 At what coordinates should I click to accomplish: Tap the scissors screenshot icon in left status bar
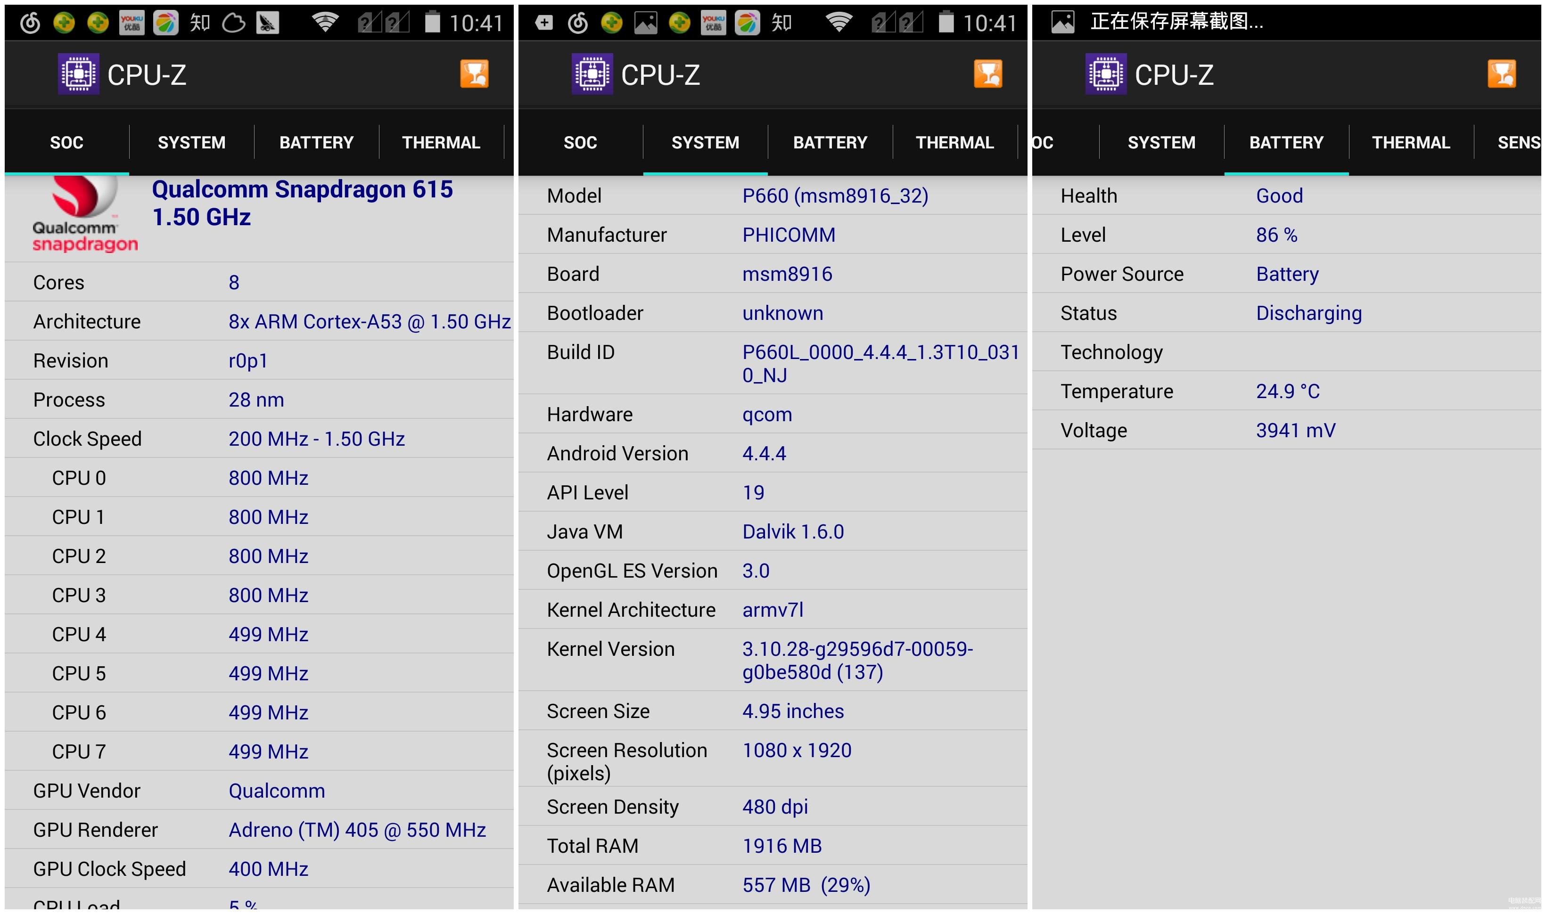[267, 23]
